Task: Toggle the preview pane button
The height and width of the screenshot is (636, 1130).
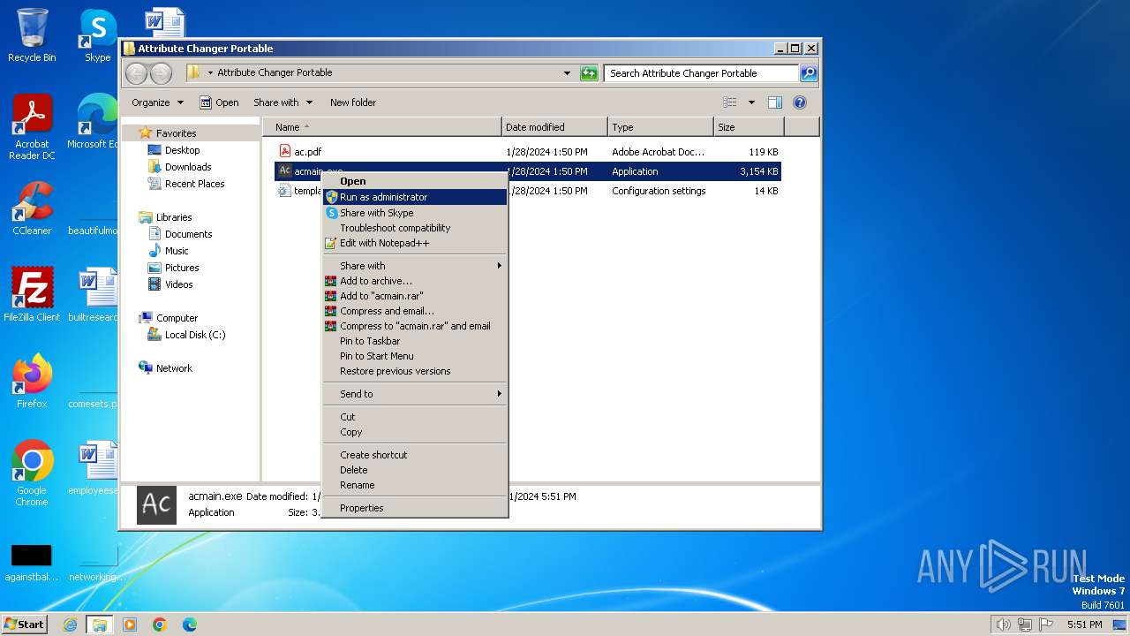Action: tap(774, 102)
